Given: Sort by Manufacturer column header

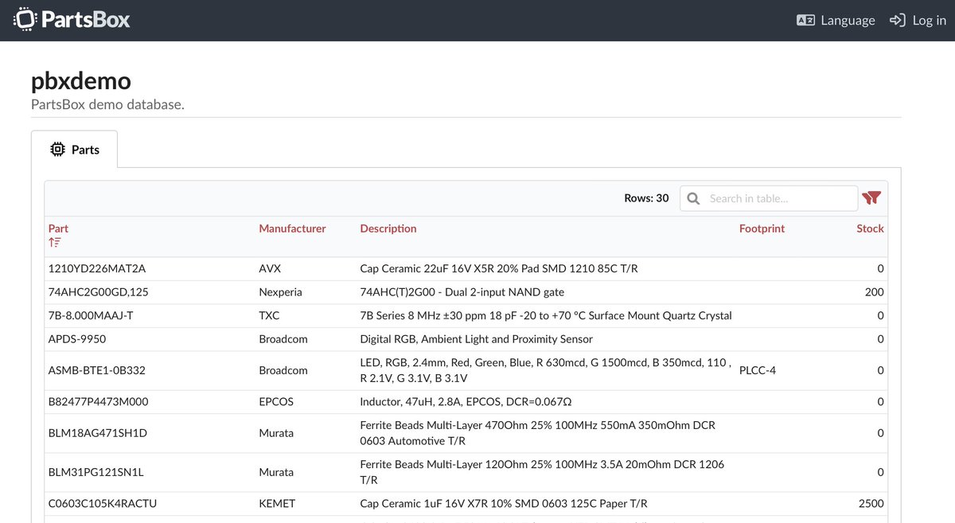Looking at the screenshot, I should [292, 228].
